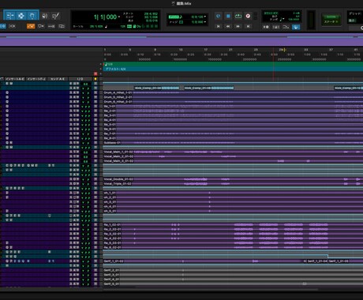The height and width of the screenshot is (300, 363).
Task: Click insert slot circle in Subbass-01 row
Action: (x=7, y=143)
